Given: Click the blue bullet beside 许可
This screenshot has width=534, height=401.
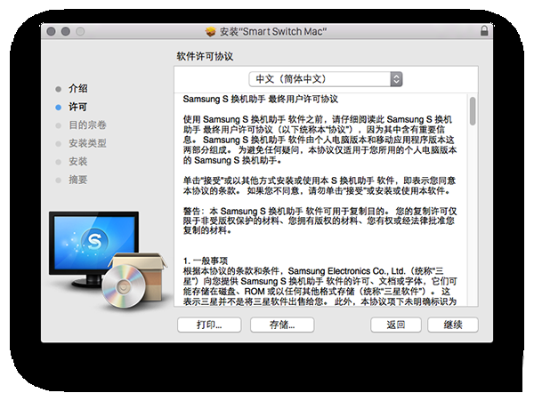Looking at the screenshot, I should 58,108.
